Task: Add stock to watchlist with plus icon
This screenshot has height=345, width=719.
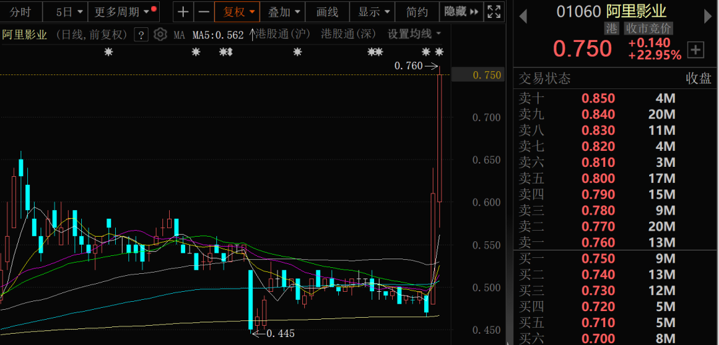Action: [x=695, y=49]
